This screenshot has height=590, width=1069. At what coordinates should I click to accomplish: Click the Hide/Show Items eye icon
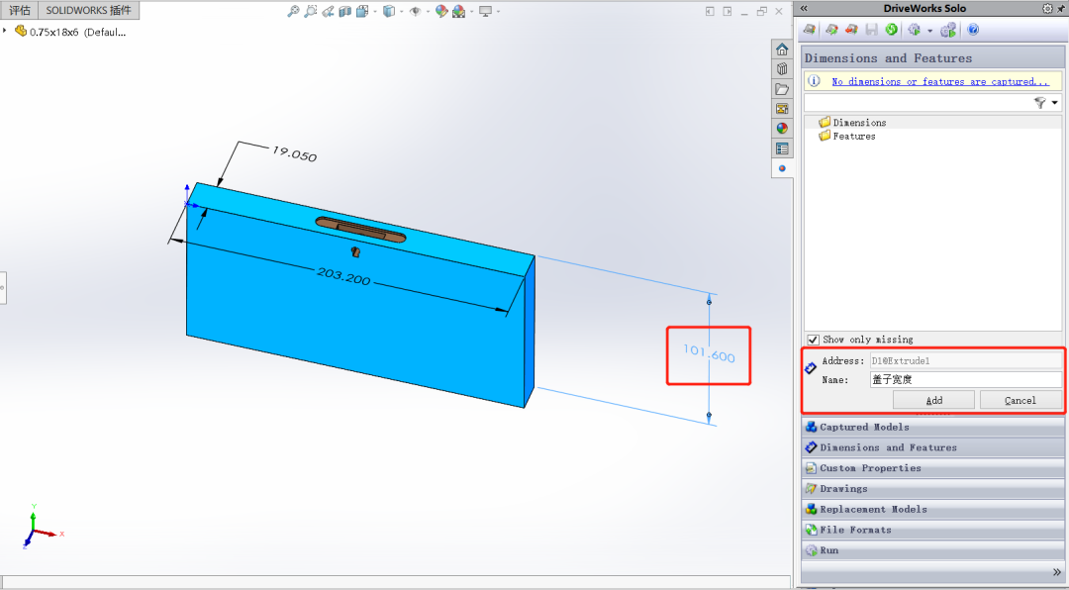tap(415, 11)
